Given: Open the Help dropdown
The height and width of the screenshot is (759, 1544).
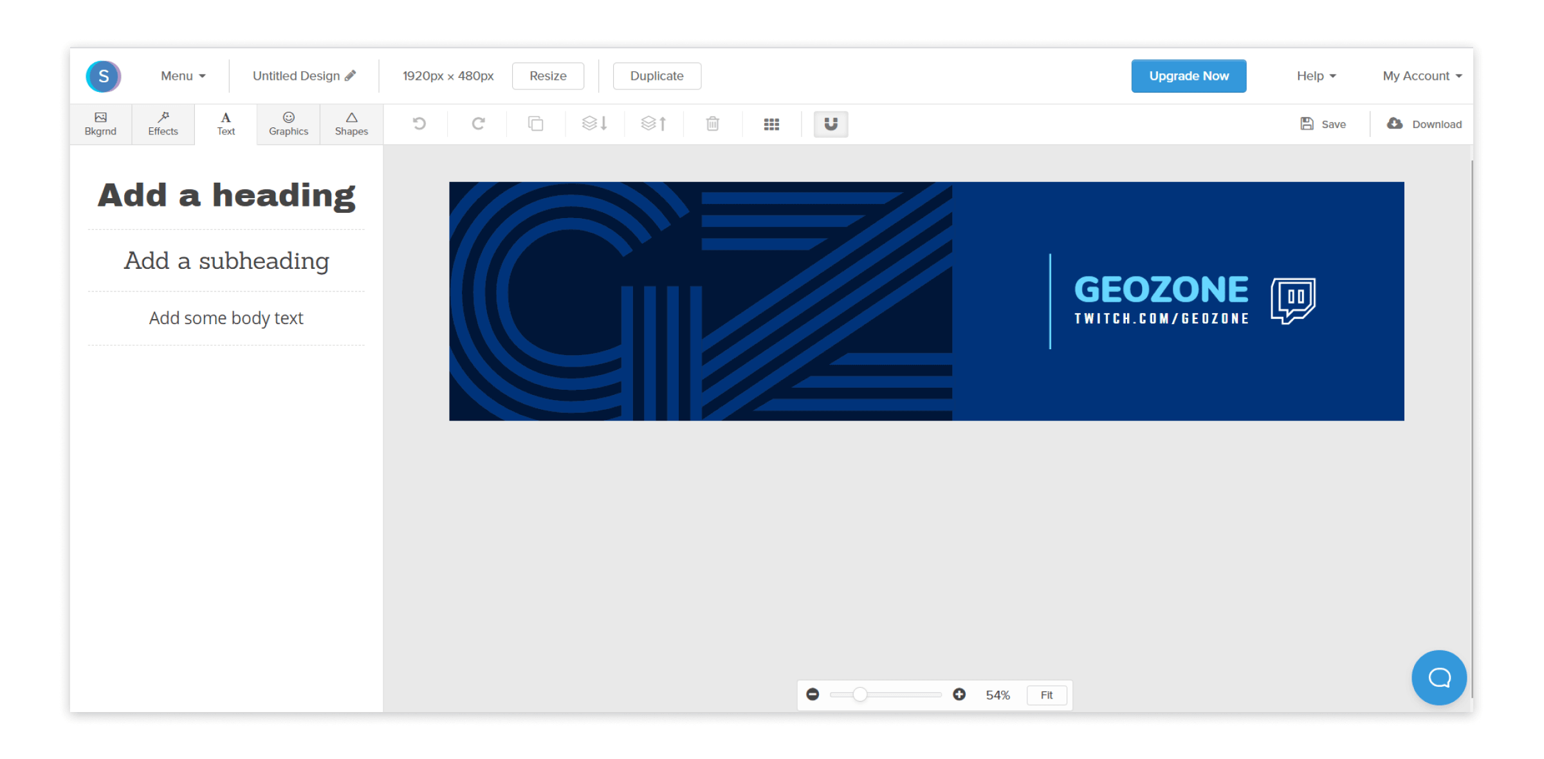Looking at the screenshot, I should 1316,76.
